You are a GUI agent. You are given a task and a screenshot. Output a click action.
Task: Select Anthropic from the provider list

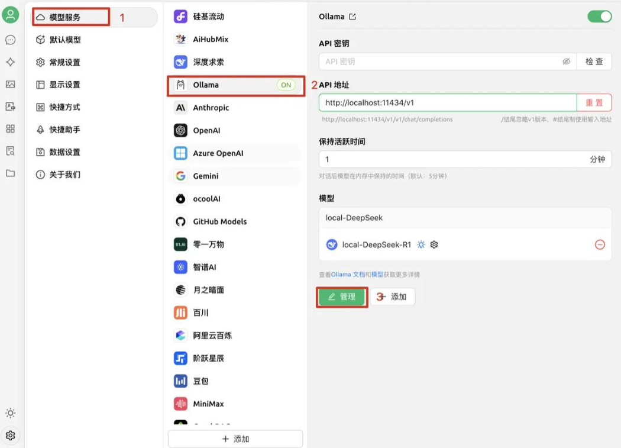click(x=211, y=108)
